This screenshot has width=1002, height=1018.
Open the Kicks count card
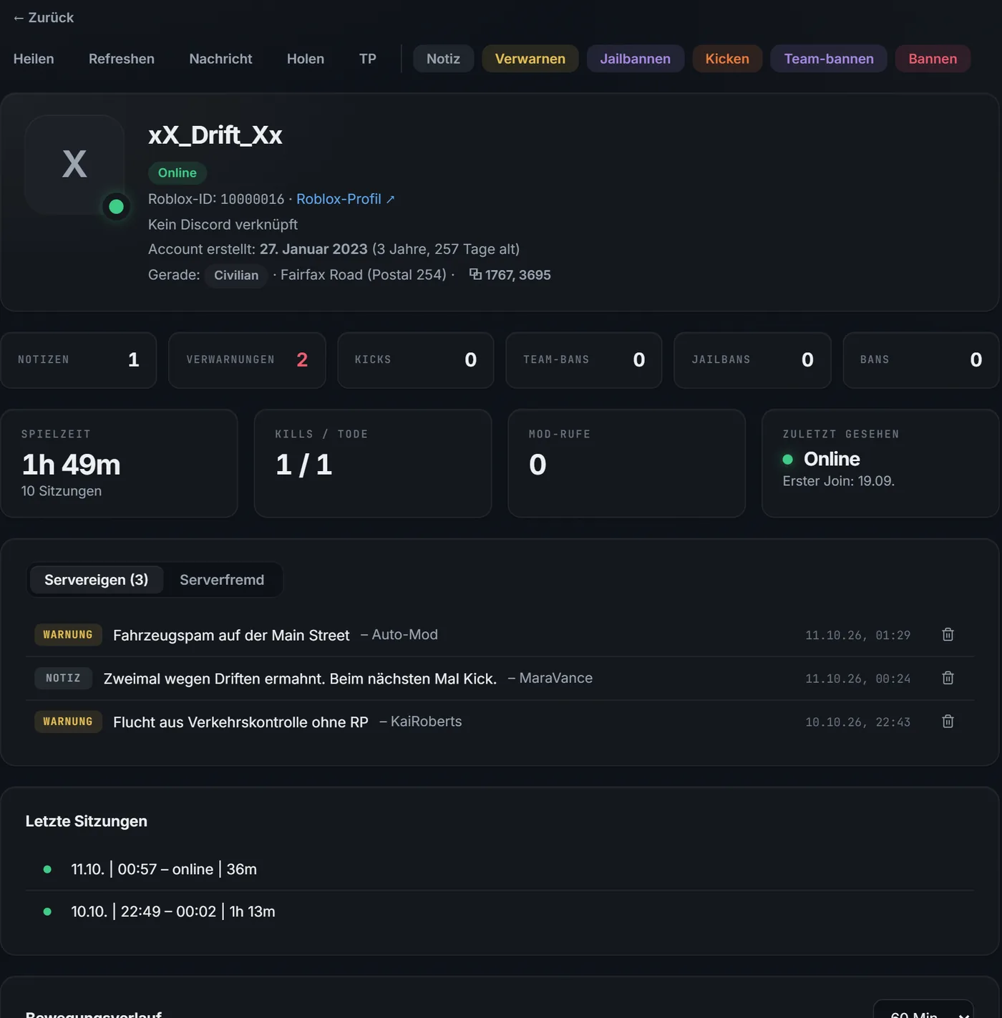(416, 360)
